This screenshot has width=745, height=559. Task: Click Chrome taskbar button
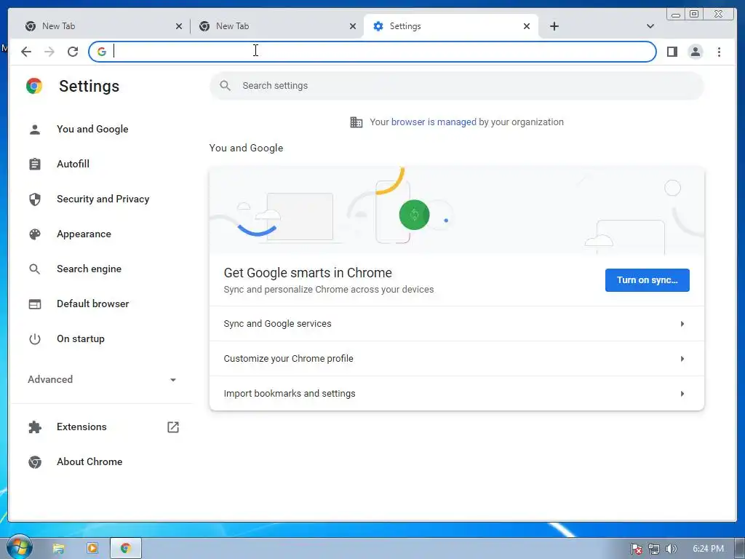(x=126, y=549)
